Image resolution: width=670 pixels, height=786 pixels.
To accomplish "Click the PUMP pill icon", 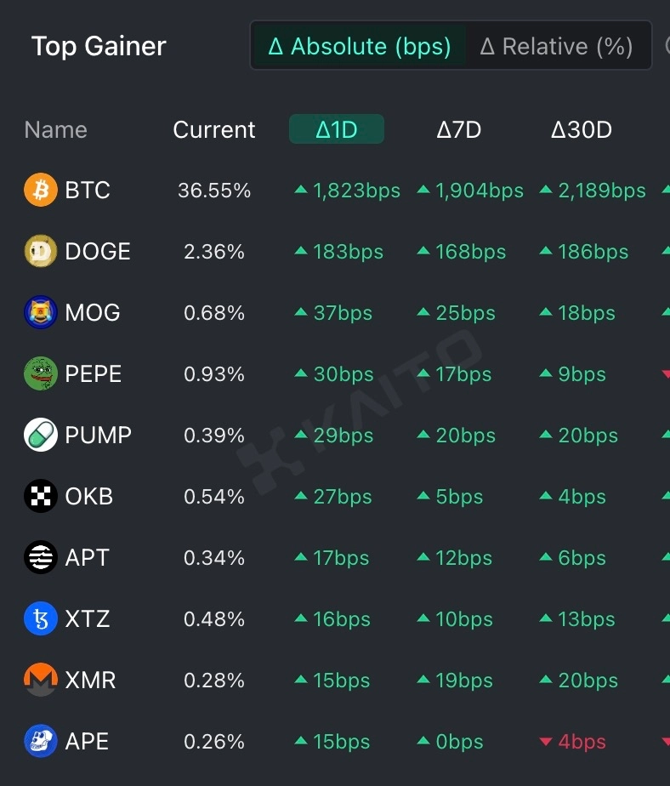I will point(40,436).
